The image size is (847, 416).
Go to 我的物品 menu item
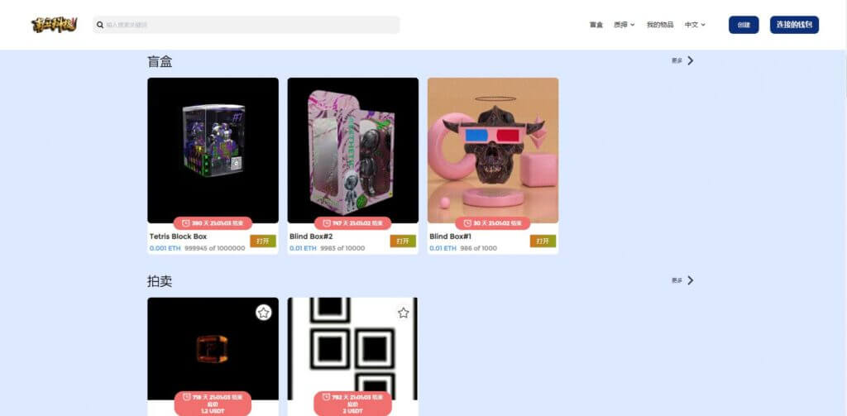(x=660, y=25)
